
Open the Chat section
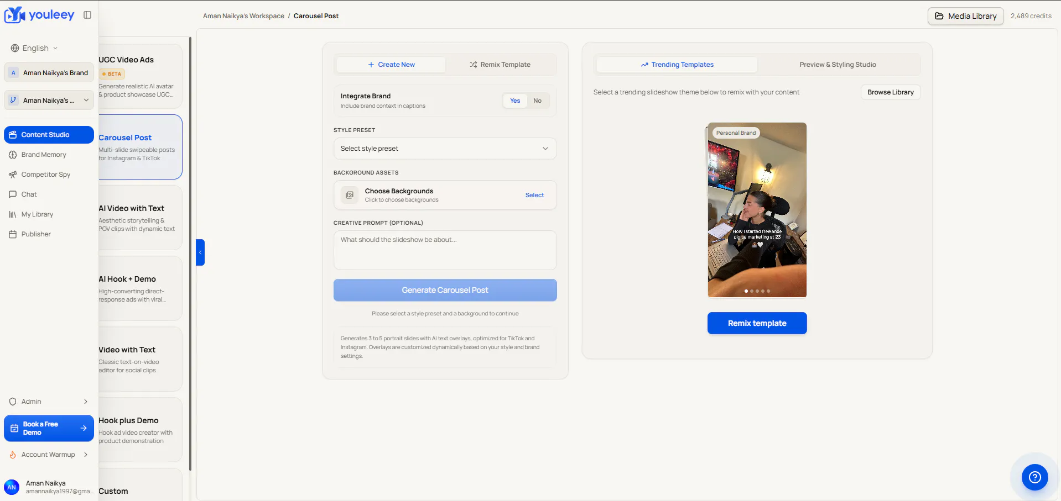(x=49, y=194)
